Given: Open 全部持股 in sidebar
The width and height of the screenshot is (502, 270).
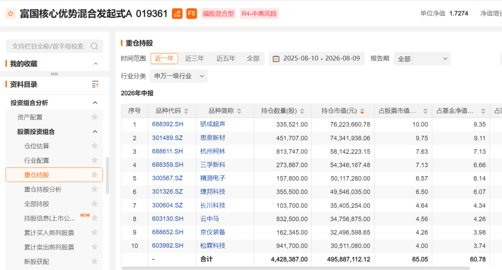Looking at the screenshot, I should pyautogui.click(x=37, y=204).
